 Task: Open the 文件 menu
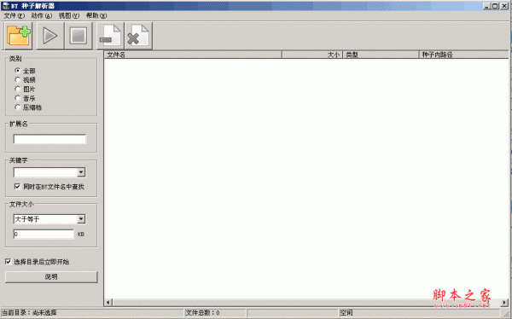point(14,15)
